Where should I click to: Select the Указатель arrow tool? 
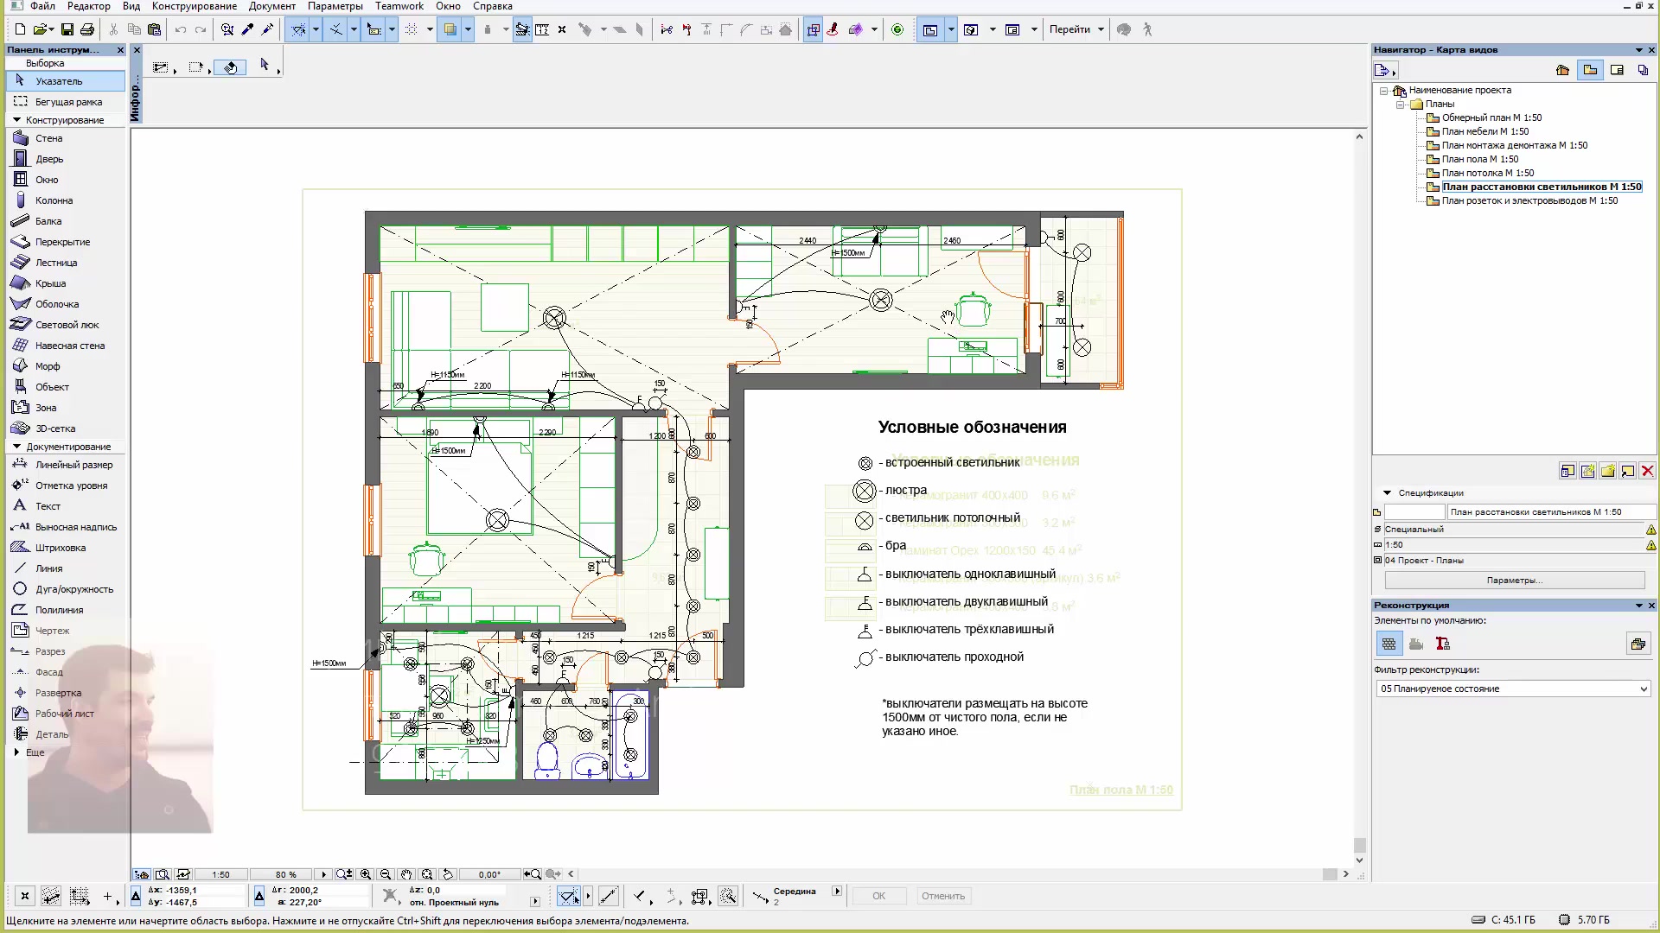pyautogui.click(x=65, y=81)
